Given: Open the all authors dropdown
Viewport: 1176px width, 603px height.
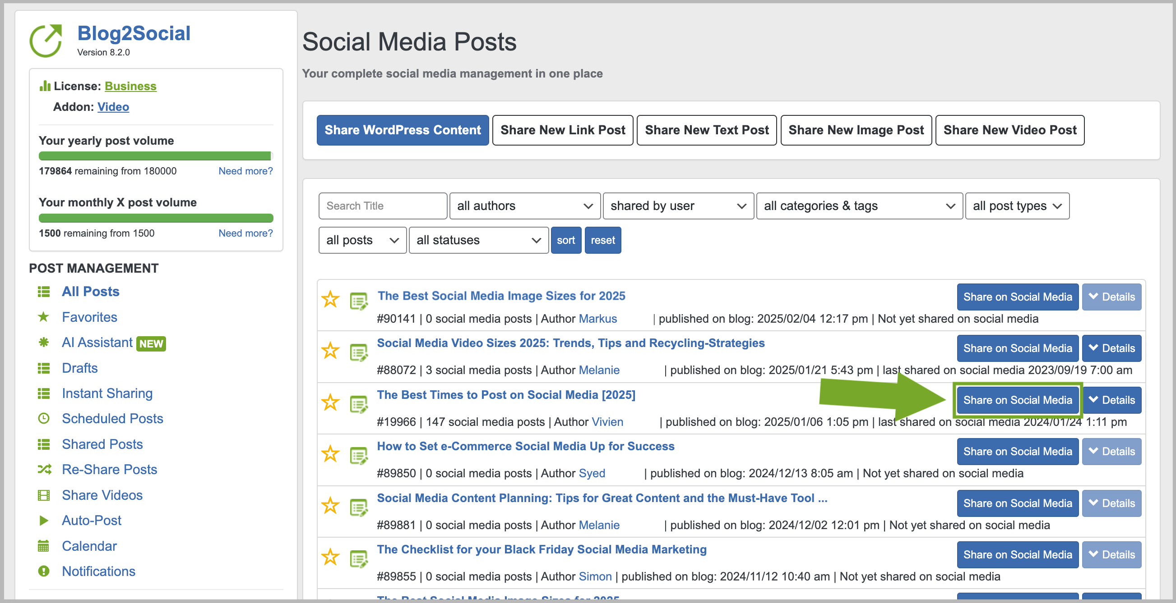Looking at the screenshot, I should (524, 206).
